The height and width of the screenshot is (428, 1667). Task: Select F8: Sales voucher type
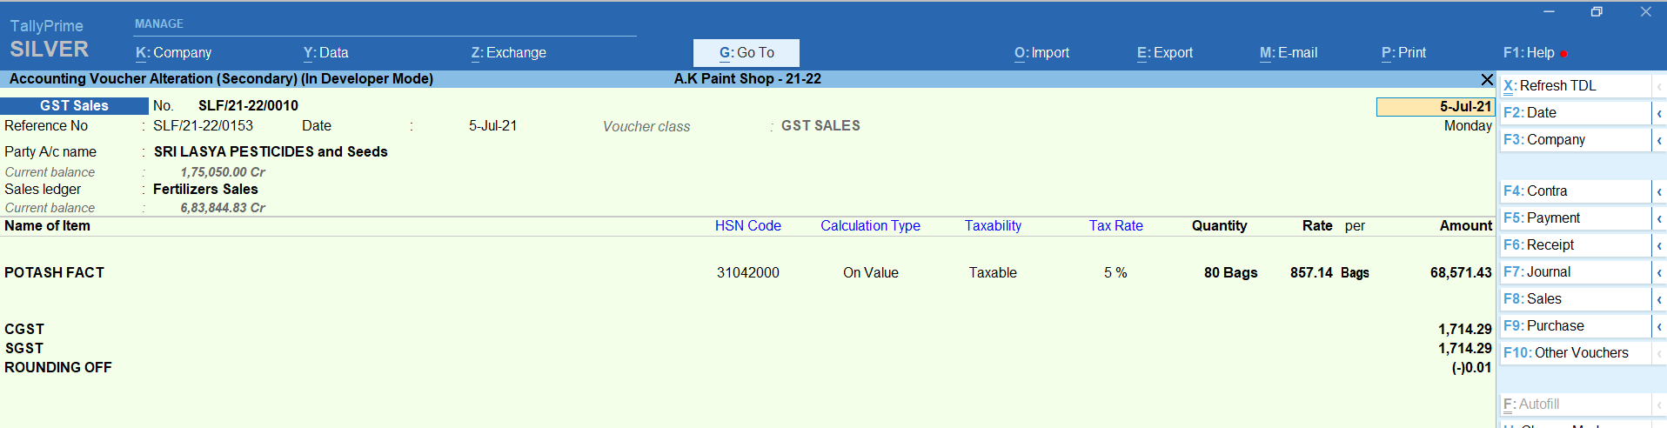1575,298
